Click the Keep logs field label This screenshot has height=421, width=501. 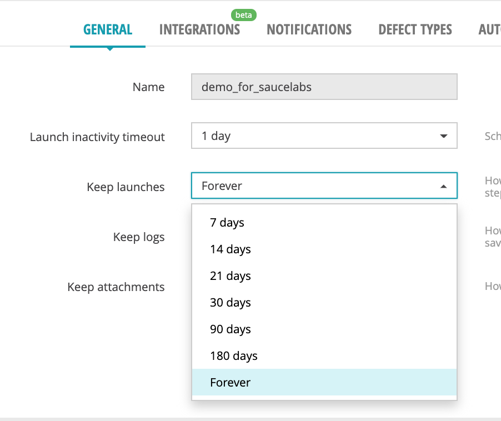138,237
